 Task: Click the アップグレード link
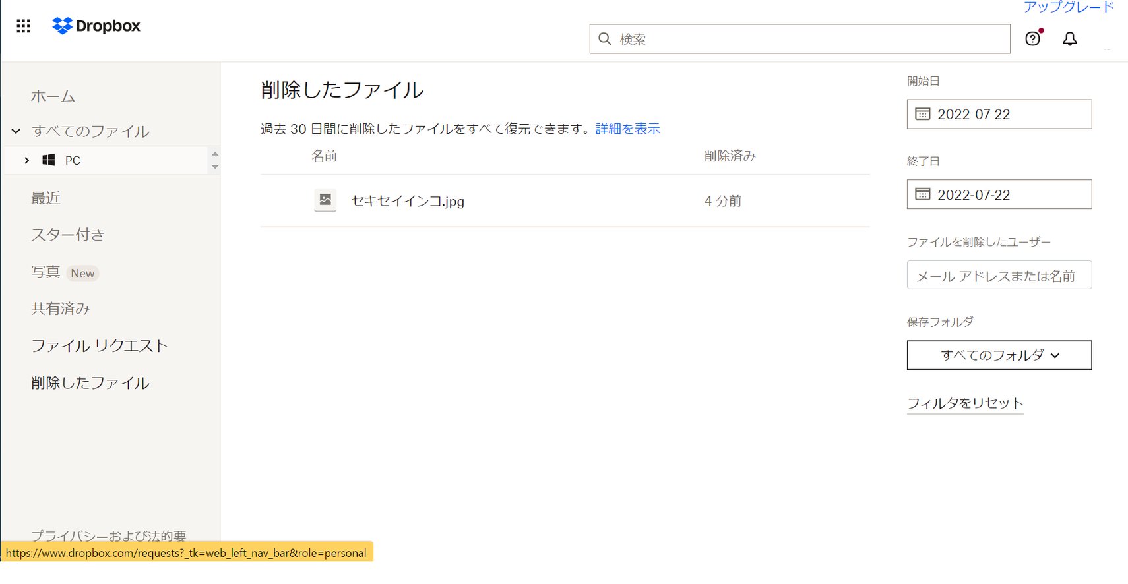coord(1068,7)
